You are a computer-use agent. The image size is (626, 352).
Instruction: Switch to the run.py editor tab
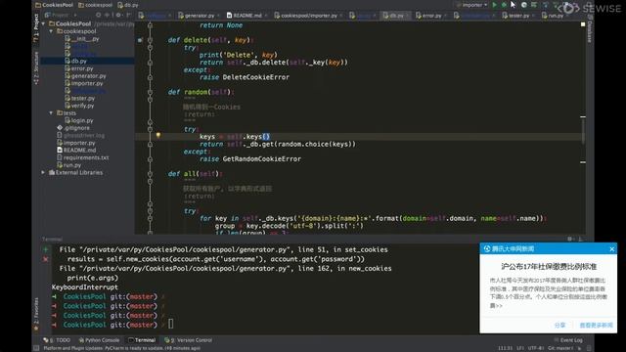555,16
